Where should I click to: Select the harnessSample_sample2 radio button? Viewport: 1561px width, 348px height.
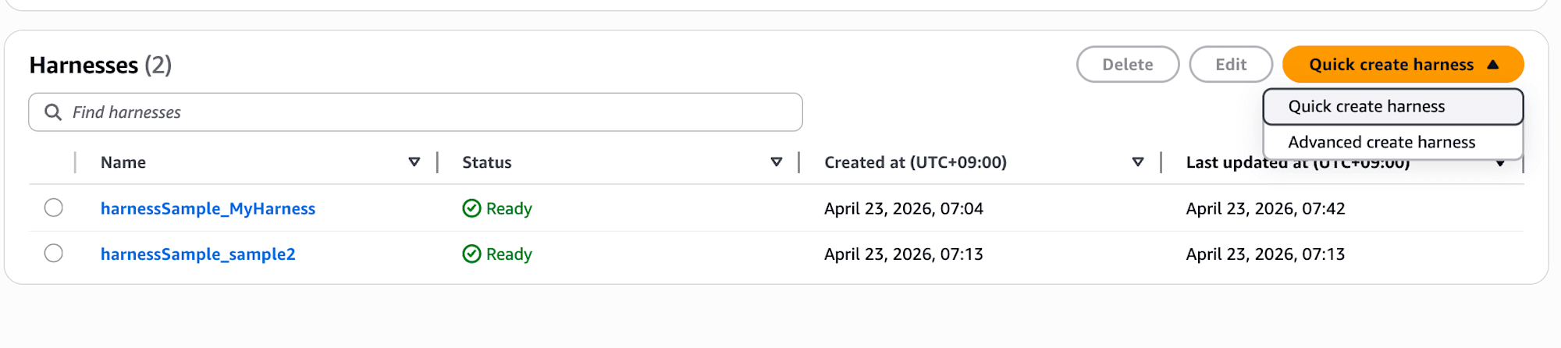click(54, 254)
